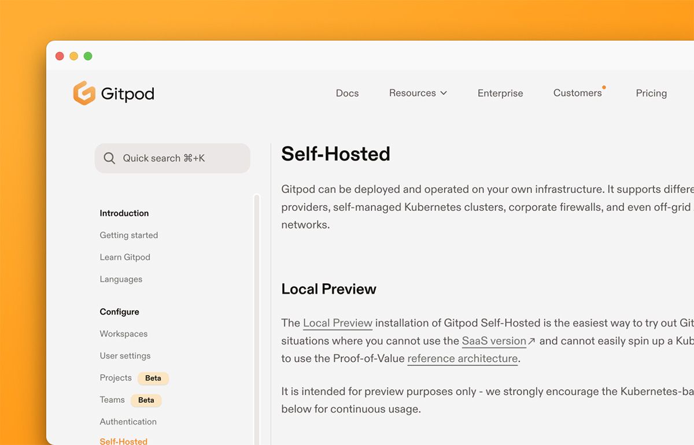Click the magnifier icon in Quick search
Screen dimensions: 694x445
click(x=109, y=158)
